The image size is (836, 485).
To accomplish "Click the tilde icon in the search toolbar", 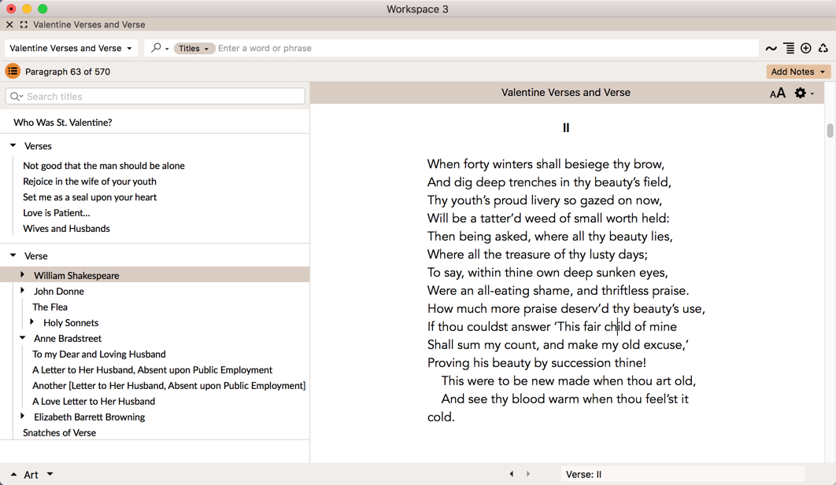I will [771, 49].
